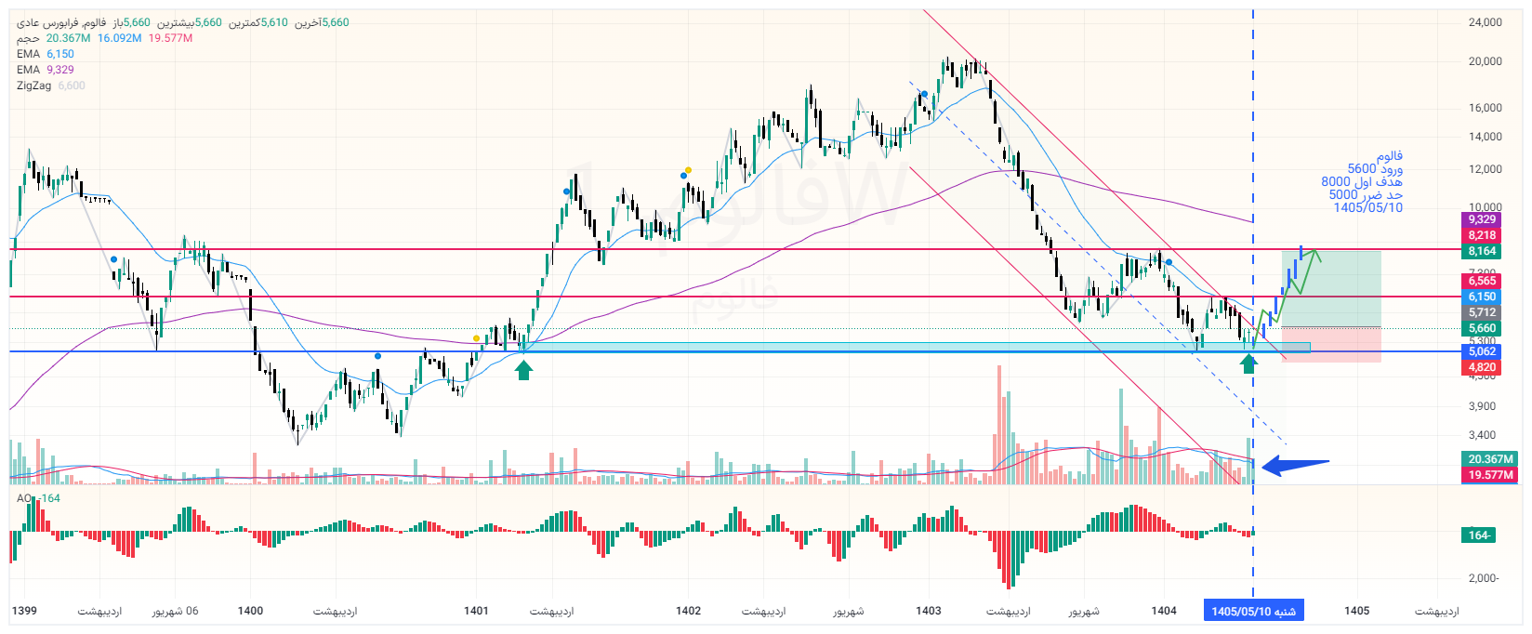Click the حجم volume legend label
Image resolution: width=1532 pixels, height=634 pixels.
pos(28,38)
